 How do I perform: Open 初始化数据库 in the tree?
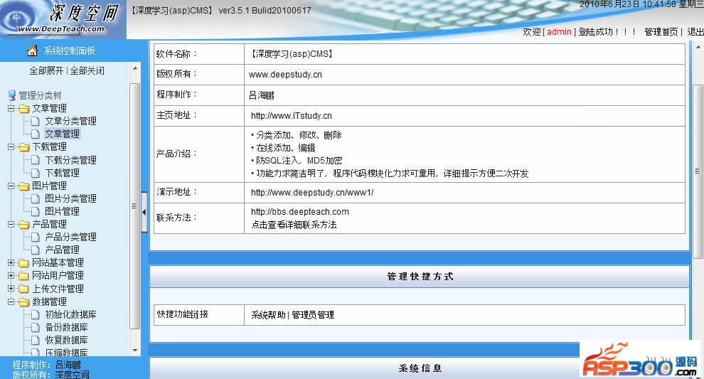pyautogui.click(x=70, y=315)
